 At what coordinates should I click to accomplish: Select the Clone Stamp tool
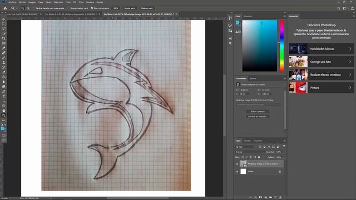click(4, 62)
